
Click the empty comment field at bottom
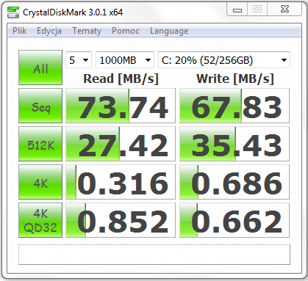coord(154,255)
